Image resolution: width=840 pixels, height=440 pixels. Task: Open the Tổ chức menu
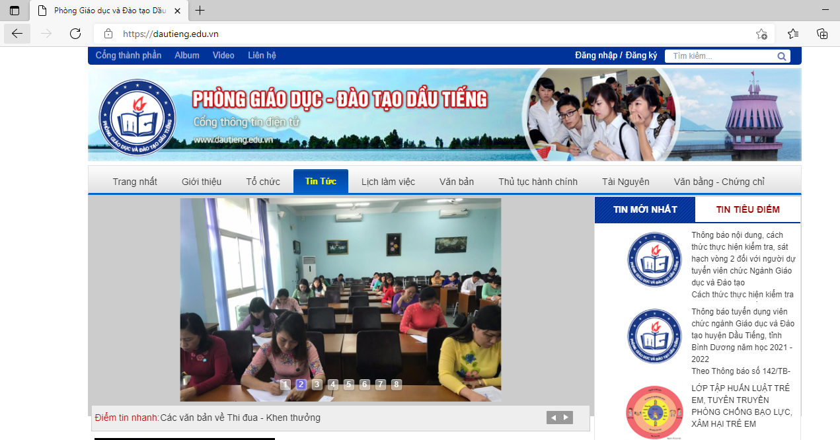(263, 182)
